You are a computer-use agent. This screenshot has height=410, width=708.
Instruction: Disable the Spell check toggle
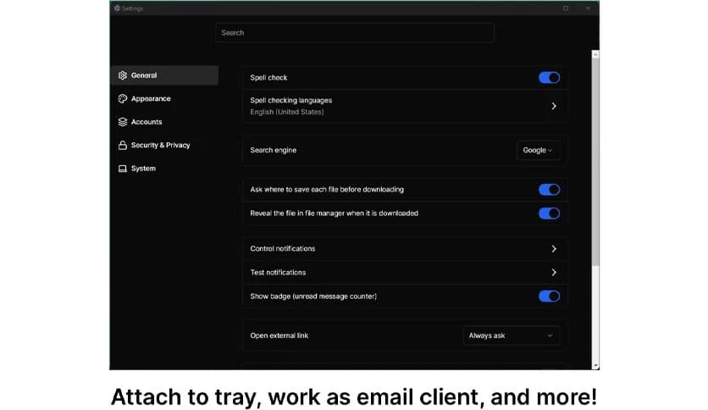(549, 78)
